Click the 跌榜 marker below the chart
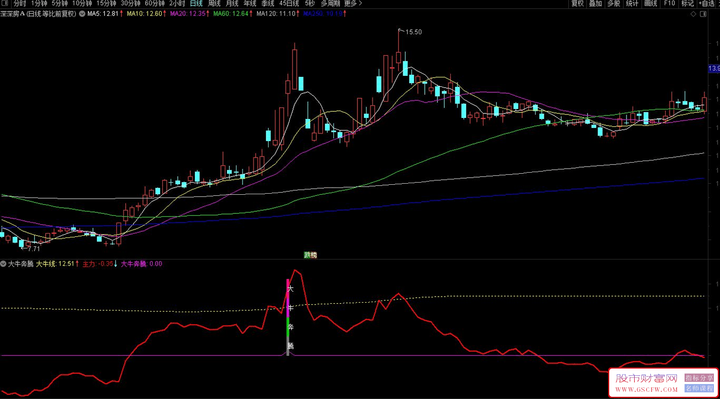The image size is (720, 399). (x=310, y=255)
